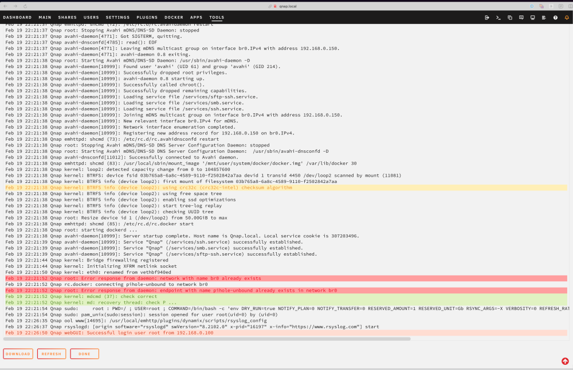Click the Refresh button
Screen dimensions: 573x370
coord(52,354)
